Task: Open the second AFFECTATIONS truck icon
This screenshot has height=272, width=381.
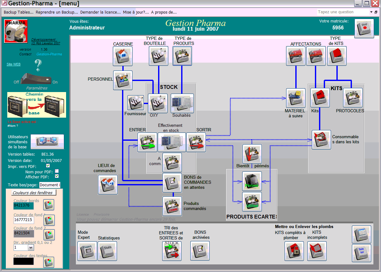Action: point(316,56)
